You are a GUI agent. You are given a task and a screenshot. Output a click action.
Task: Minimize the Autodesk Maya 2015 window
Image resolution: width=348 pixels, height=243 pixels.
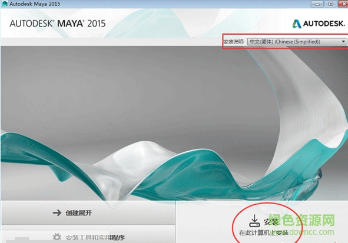coord(317,4)
